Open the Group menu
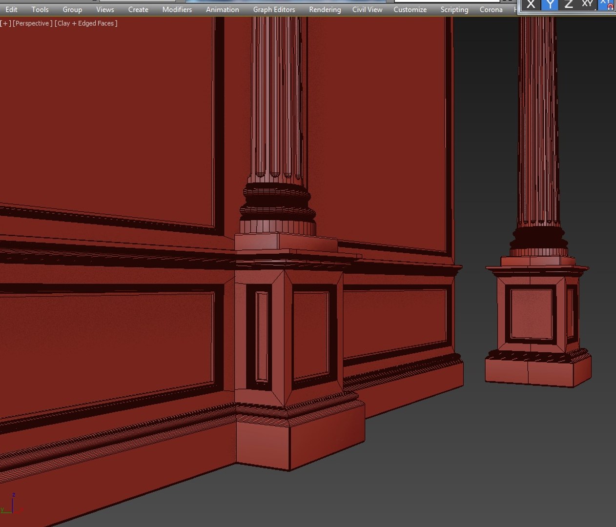The height and width of the screenshot is (527, 616). (x=72, y=9)
